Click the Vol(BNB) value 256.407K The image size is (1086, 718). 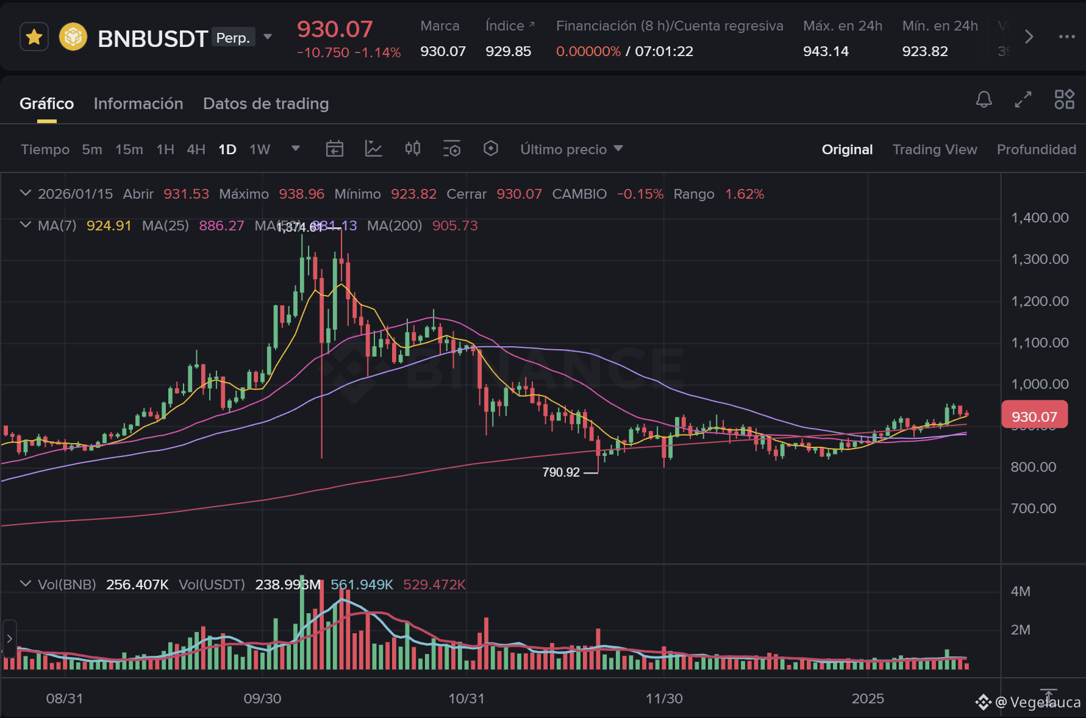click(137, 585)
